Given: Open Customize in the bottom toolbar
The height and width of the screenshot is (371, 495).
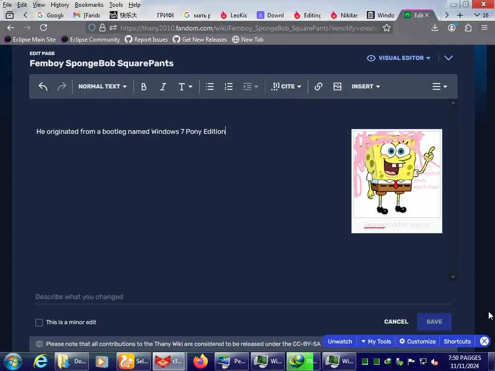Looking at the screenshot, I should pos(417,342).
